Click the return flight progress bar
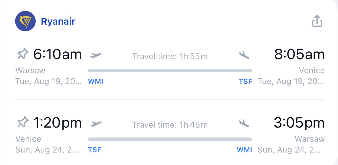The height and width of the screenshot is (165, 338). point(170,139)
